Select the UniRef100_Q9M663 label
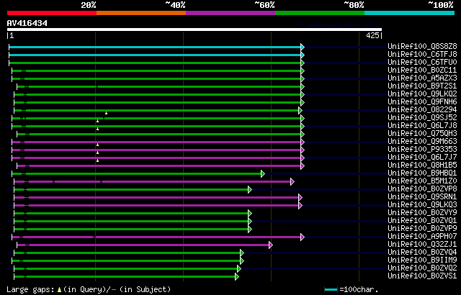Viewport: 461px width, 295px height. click(x=423, y=142)
